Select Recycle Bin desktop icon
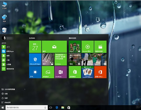 click(4, 30)
